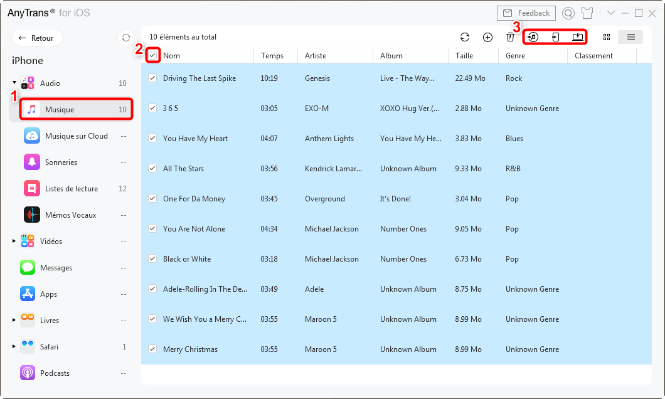665x399 pixels.
Task: Click the delete trash icon
Action: [x=510, y=37]
